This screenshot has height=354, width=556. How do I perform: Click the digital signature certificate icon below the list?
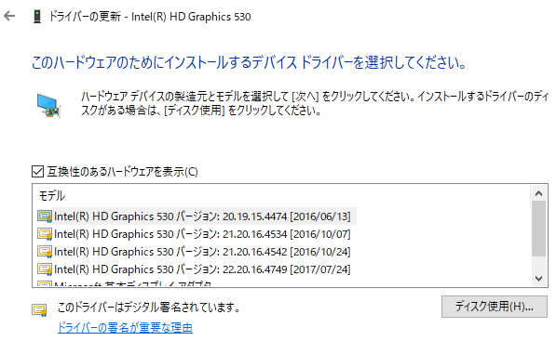39,309
